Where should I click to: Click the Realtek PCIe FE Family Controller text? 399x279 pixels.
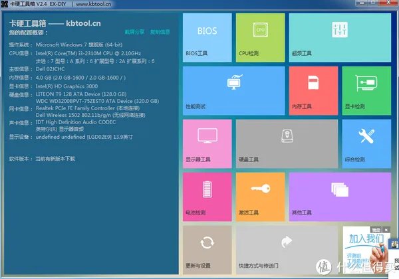pos(88,108)
